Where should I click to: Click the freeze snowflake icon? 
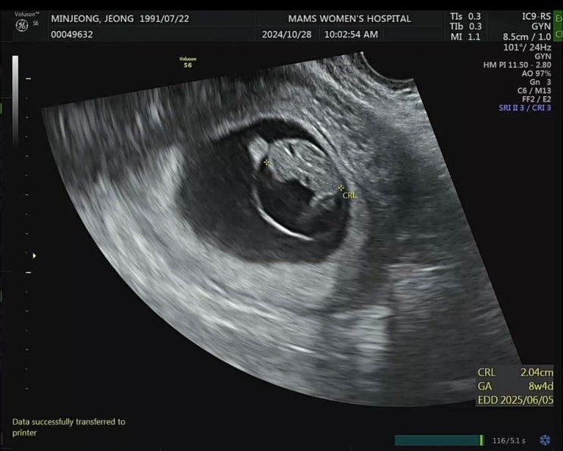point(545,440)
